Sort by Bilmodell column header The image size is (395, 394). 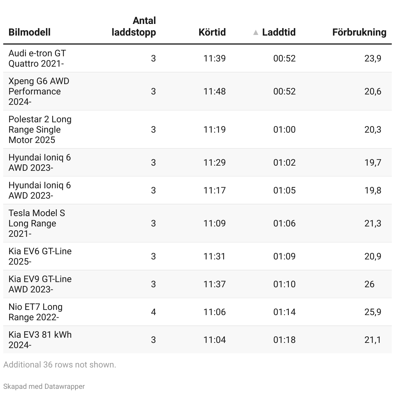[x=29, y=32]
